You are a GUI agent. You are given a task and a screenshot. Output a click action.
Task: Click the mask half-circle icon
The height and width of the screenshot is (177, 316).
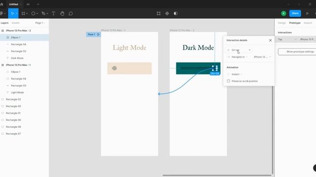176,13
